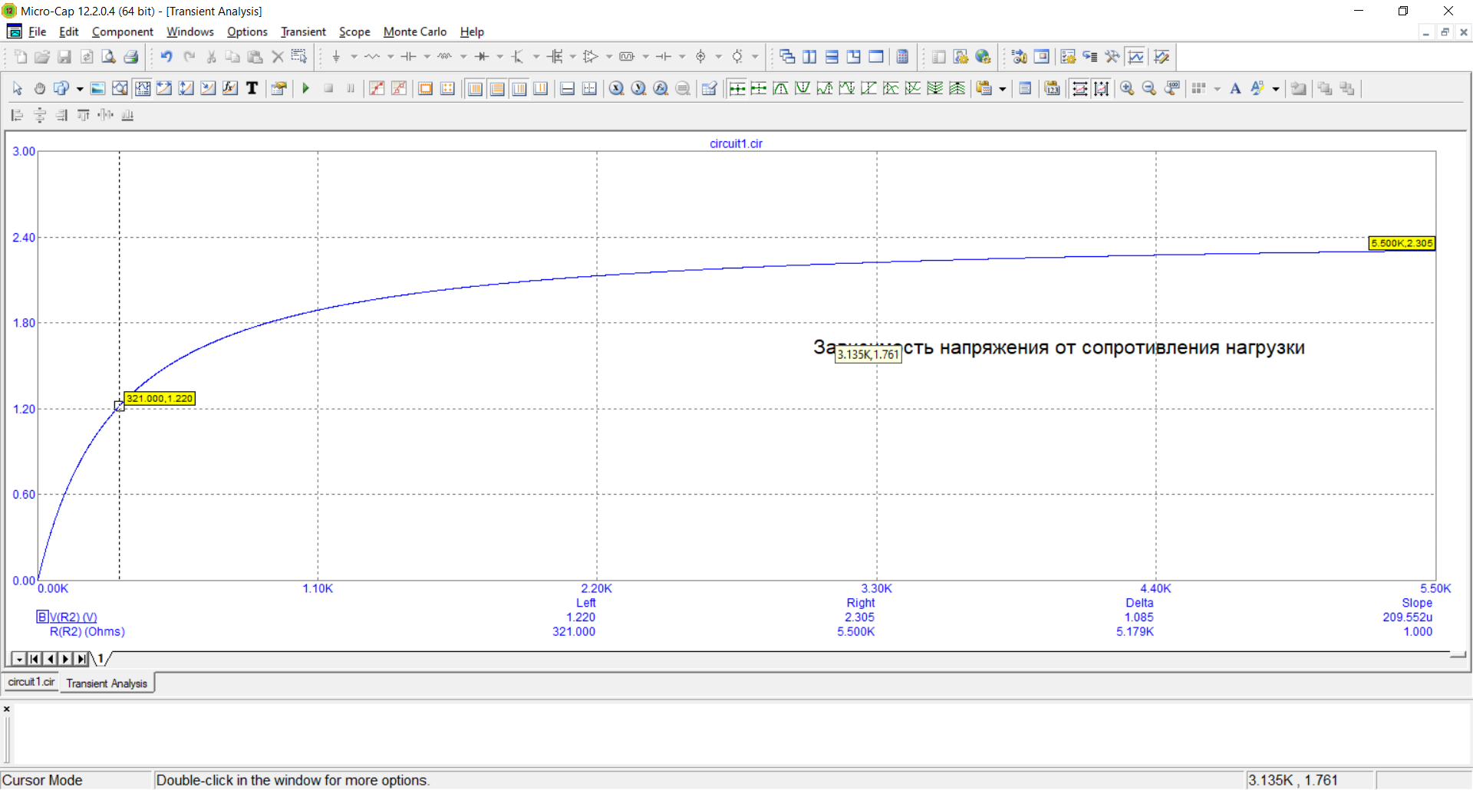Screen dimensions: 1473x790
Task: Click the zoom-out magnifier icon
Action: pyautogui.click(x=1149, y=88)
